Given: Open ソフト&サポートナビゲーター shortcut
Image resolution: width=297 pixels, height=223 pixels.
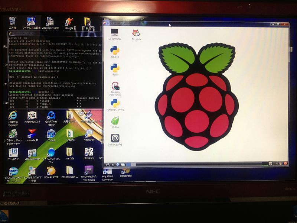Looking at the screenshot, I should point(13,137).
